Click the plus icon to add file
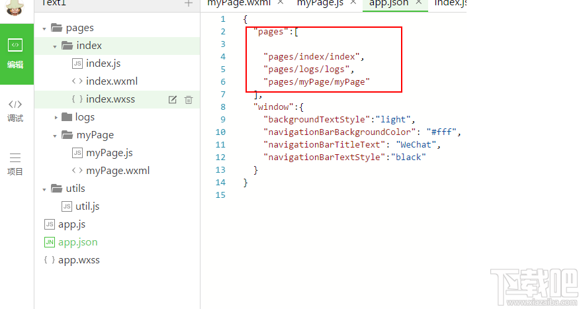 coord(189,3)
